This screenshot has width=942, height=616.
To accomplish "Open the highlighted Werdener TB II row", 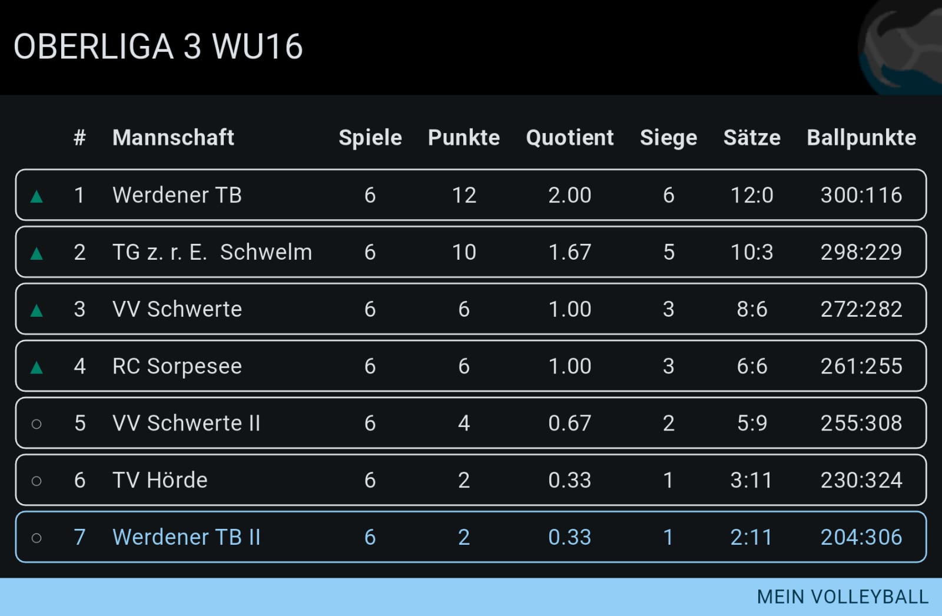I will 471,537.
